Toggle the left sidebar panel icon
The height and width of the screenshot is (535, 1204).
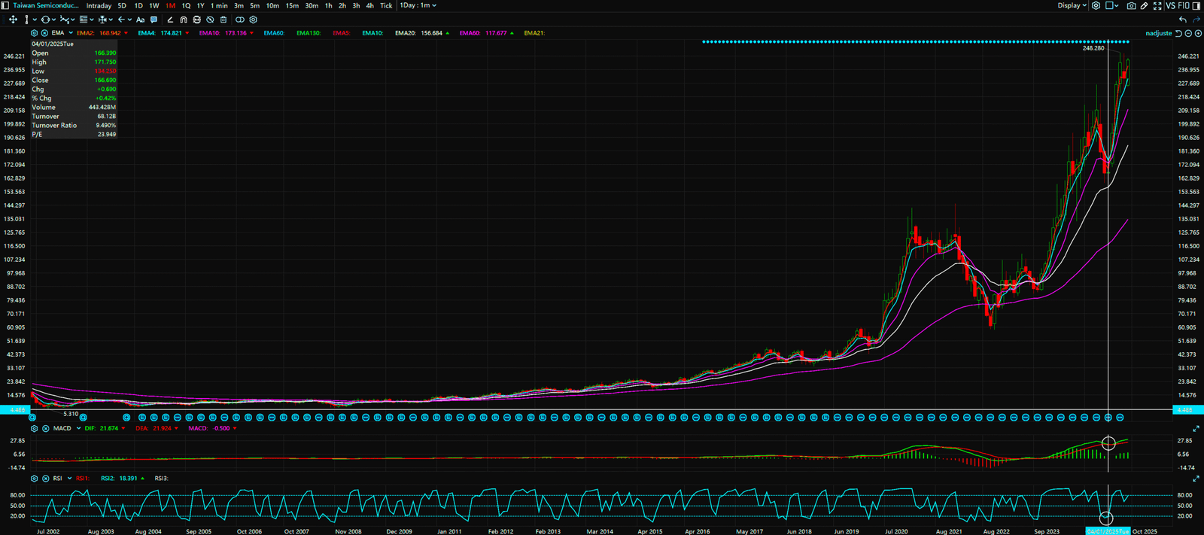point(6,5)
